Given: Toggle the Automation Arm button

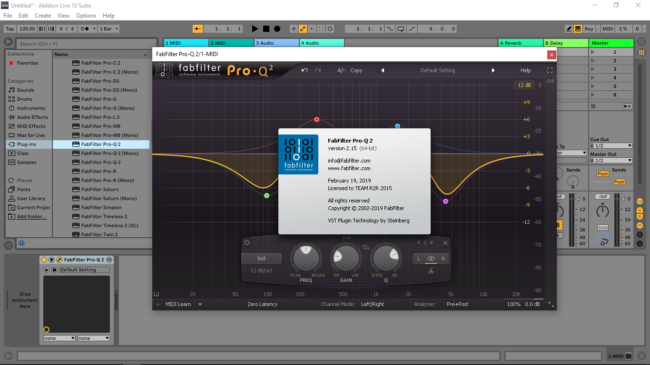Looking at the screenshot, I should coord(303,29).
